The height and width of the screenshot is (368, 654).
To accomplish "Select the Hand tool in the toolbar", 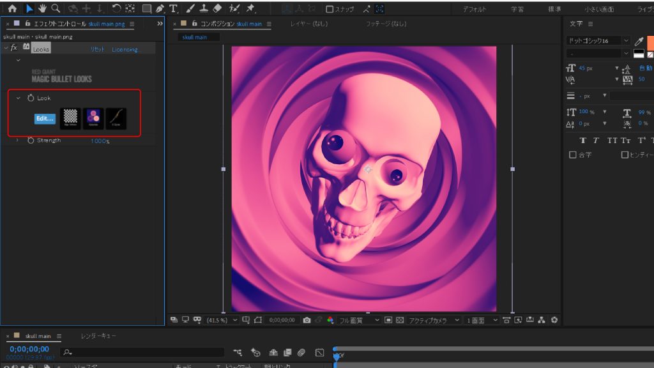I will point(43,8).
